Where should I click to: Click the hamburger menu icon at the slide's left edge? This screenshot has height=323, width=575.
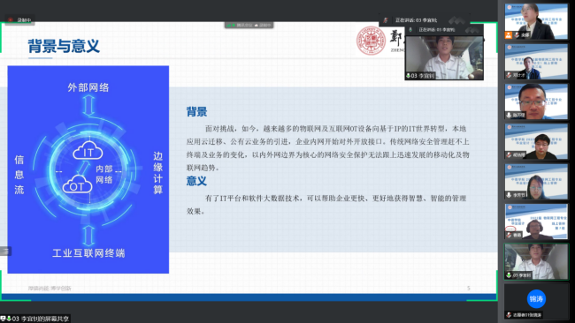coord(6,251)
